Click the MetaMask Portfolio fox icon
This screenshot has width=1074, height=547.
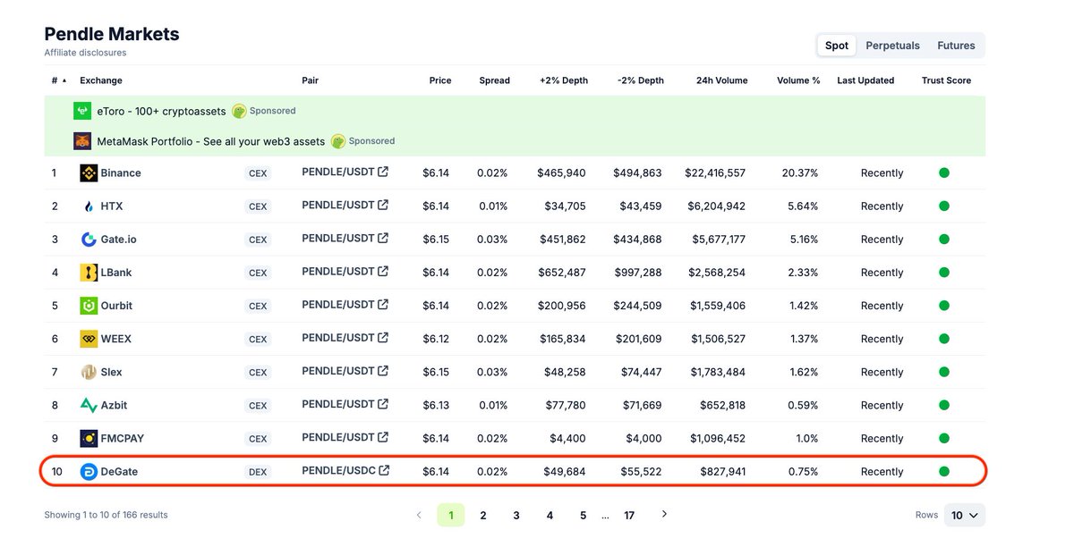coord(81,140)
